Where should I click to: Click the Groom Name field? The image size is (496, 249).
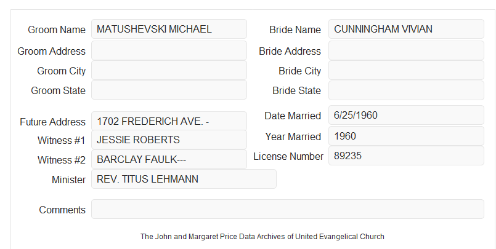tap(169, 29)
